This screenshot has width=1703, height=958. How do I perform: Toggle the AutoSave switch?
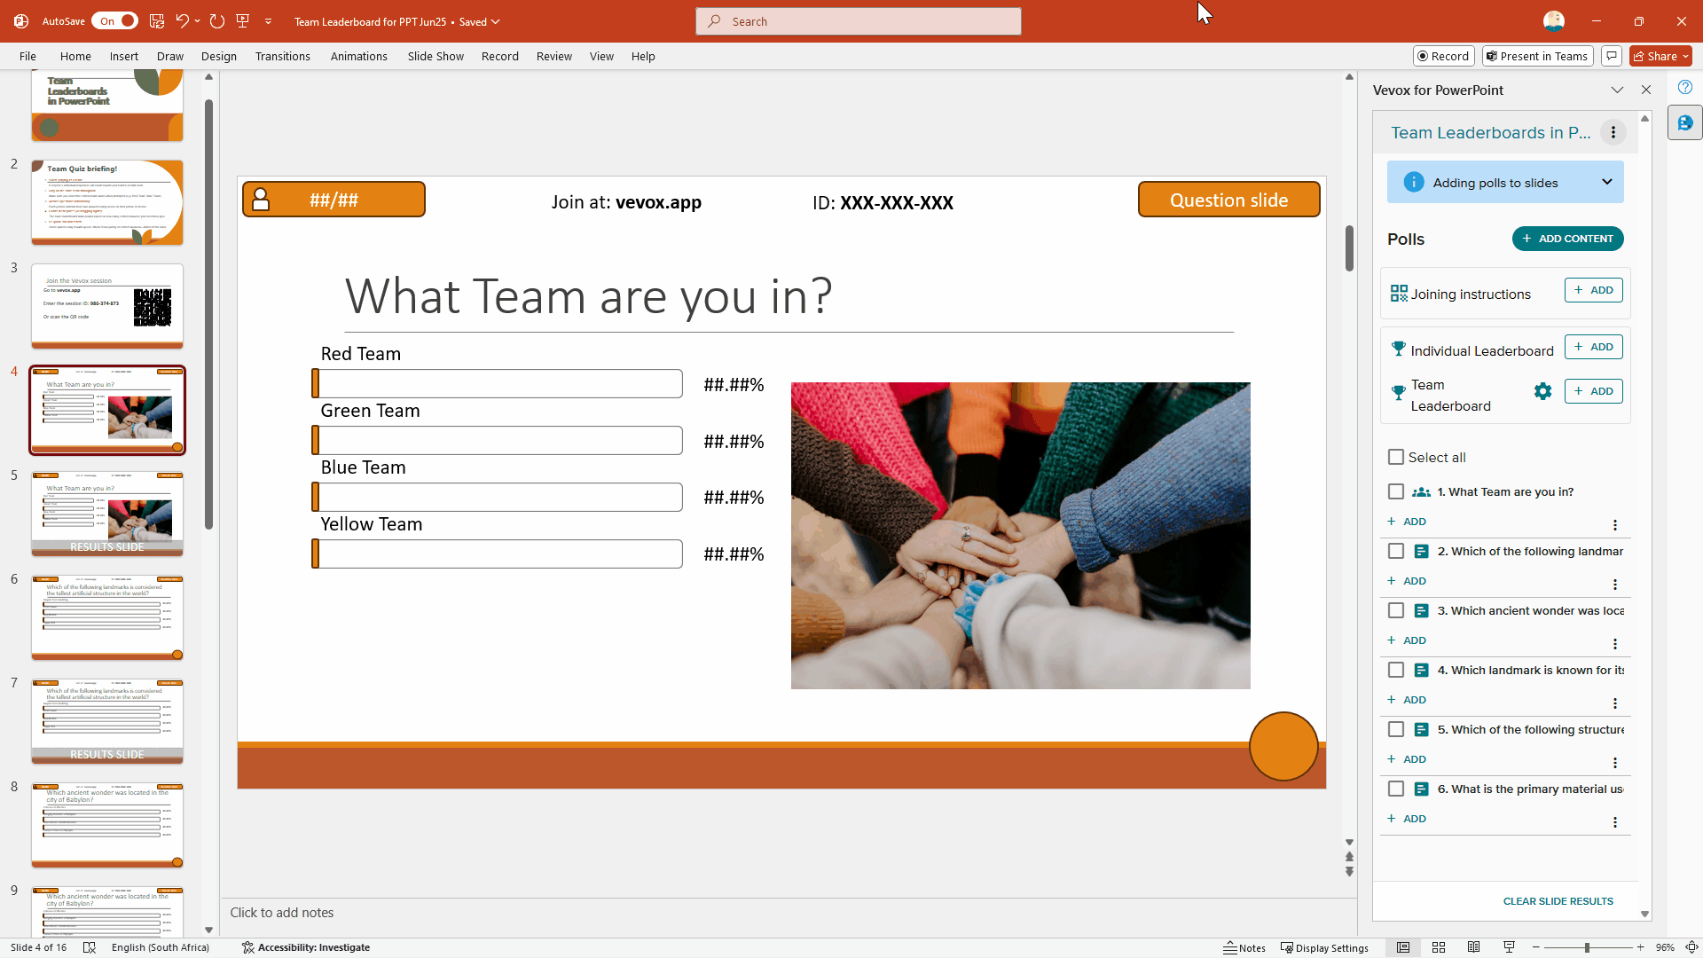(115, 21)
